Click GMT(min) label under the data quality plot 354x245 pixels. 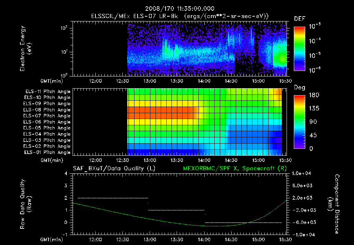(x=52, y=239)
